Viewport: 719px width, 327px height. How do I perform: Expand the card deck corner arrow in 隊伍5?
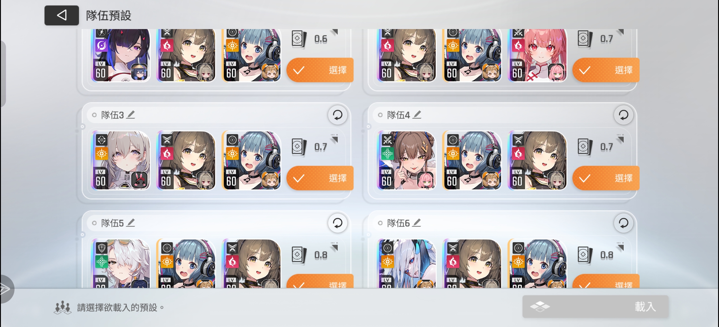pyautogui.click(x=334, y=247)
